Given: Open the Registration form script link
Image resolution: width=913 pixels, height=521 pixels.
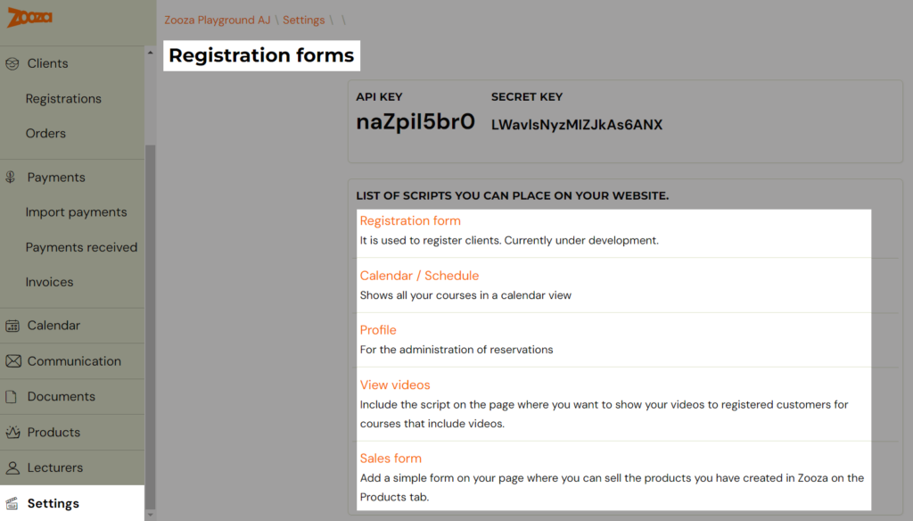Looking at the screenshot, I should tap(410, 221).
